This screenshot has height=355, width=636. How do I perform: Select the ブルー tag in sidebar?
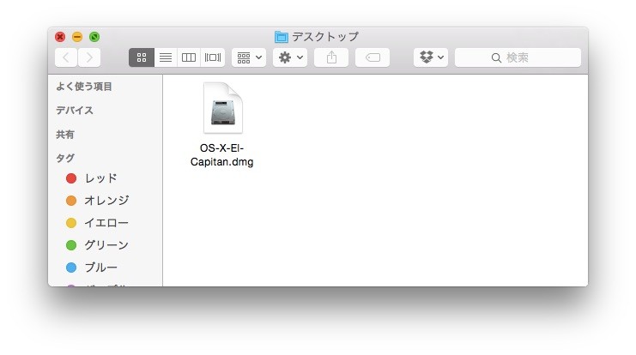[106, 268]
